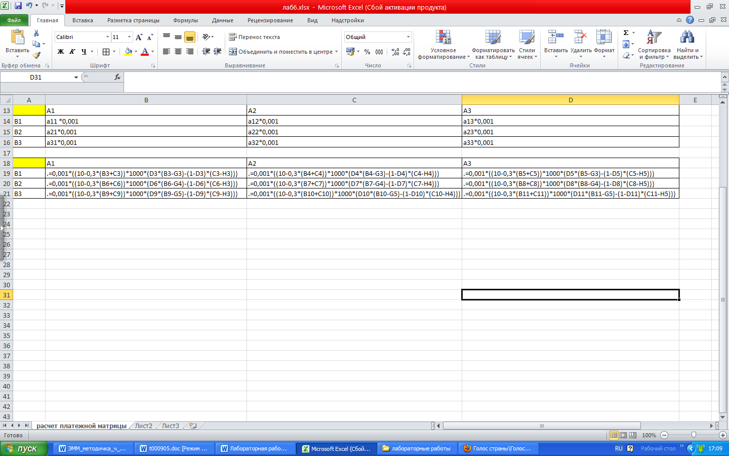Click the Decrease indent icon
The height and width of the screenshot is (456, 729).
[x=206, y=52]
